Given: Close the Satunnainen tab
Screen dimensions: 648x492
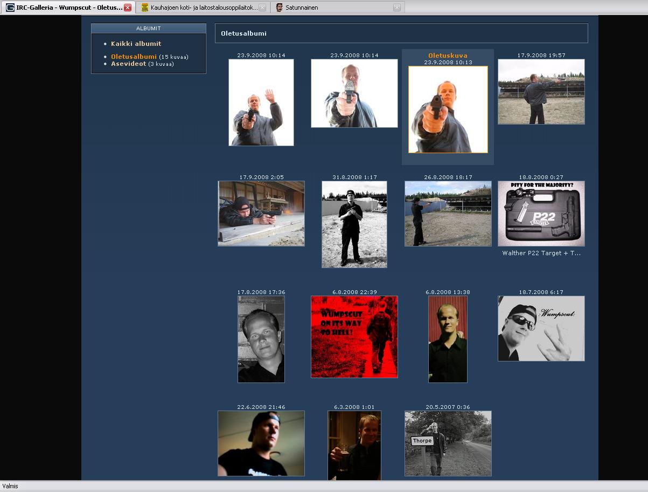Looking at the screenshot, I should [x=397, y=8].
